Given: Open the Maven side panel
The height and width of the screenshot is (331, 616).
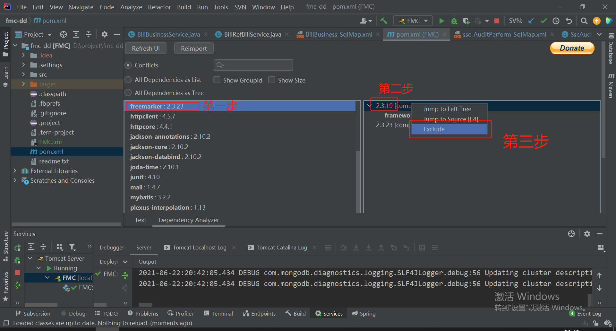Looking at the screenshot, I should pyautogui.click(x=611, y=85).
